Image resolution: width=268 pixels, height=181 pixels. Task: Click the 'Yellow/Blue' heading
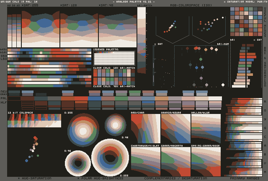(200, 113)
